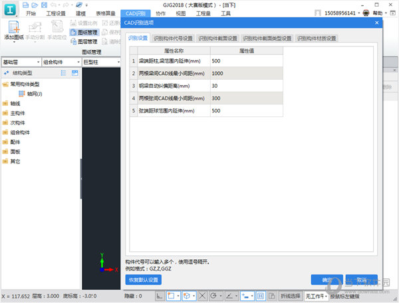This screenshot has width=399, height=303.
Task: Click the 取消 cancel button
Action: pos(362,280)
